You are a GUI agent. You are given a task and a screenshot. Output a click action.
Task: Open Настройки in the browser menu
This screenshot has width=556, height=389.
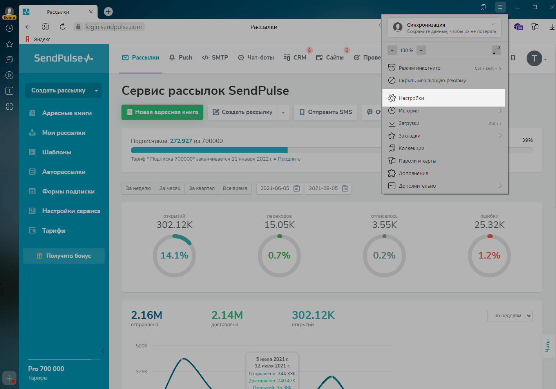444,98
